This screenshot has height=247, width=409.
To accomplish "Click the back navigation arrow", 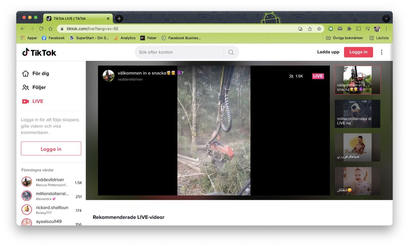I will point(22,28).
